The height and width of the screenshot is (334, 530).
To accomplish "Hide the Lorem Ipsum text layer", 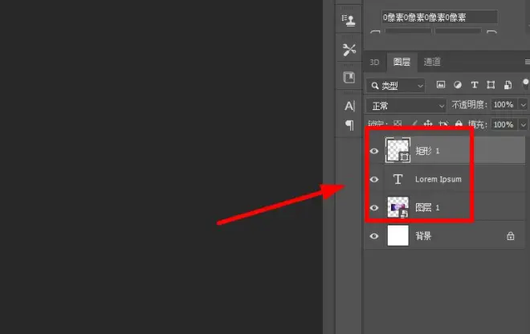I will tap(373, 179).
